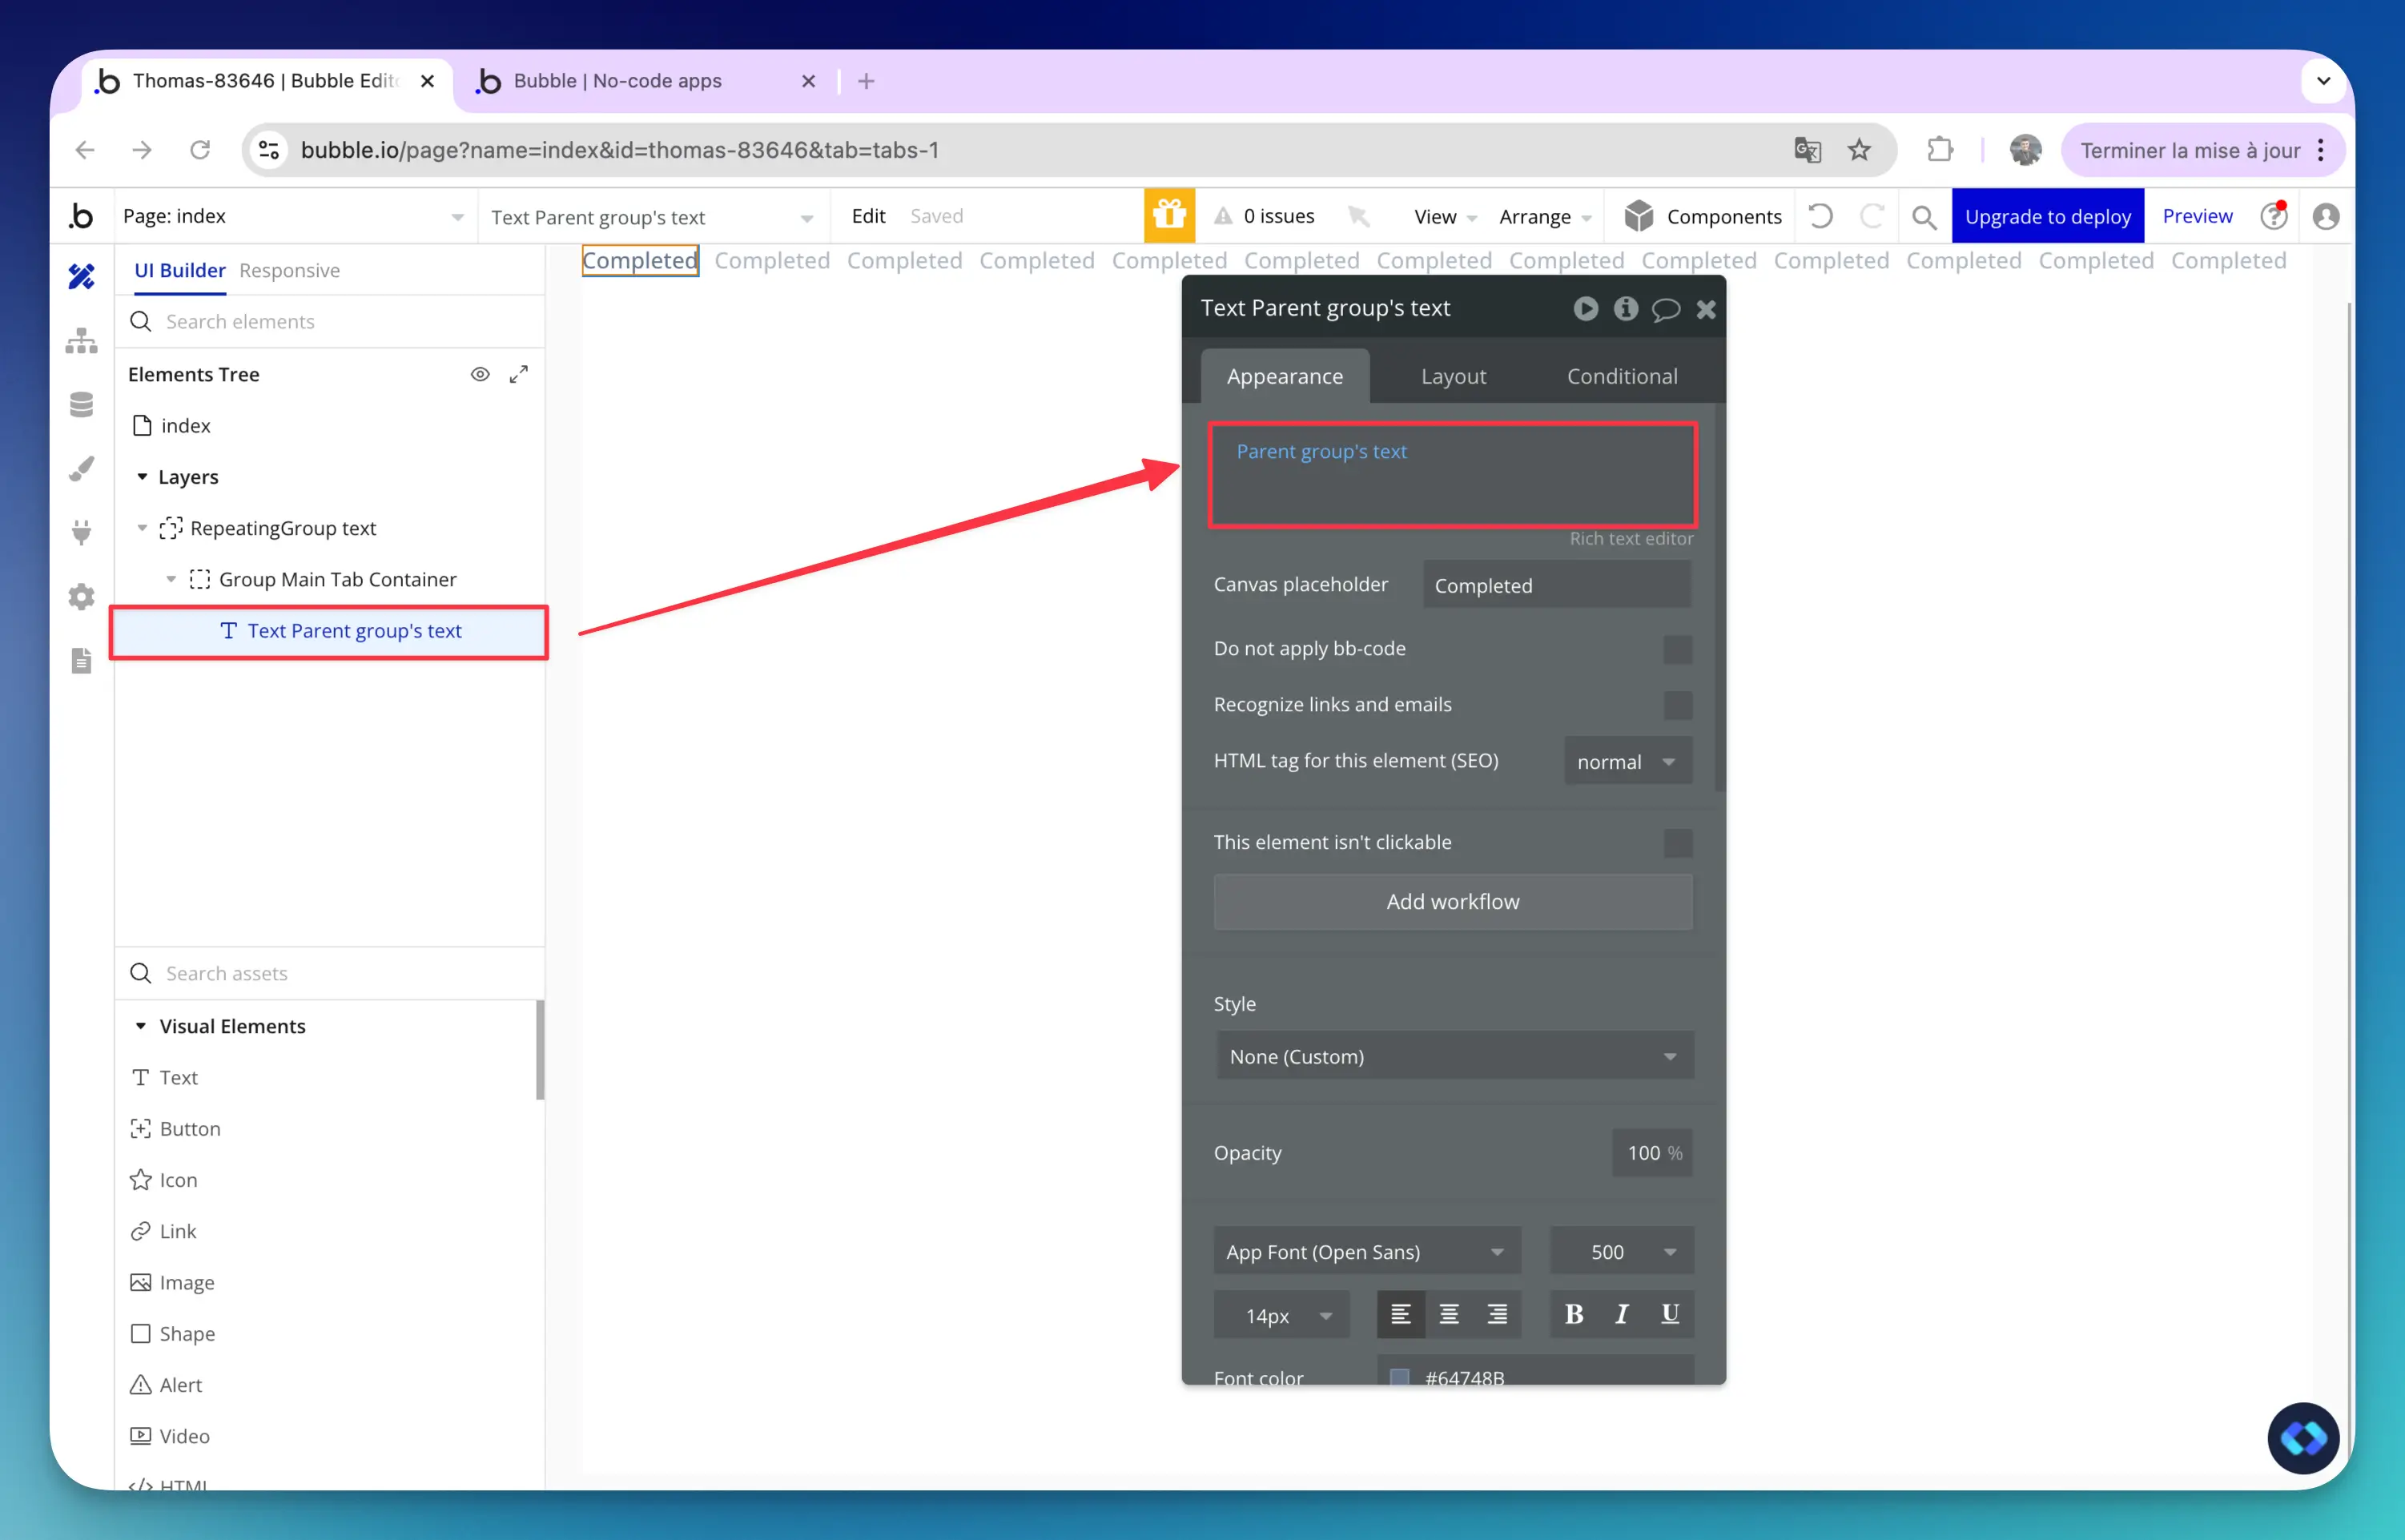
Task: Open the info icon in property panel
Action: [x=1626, y=308]
